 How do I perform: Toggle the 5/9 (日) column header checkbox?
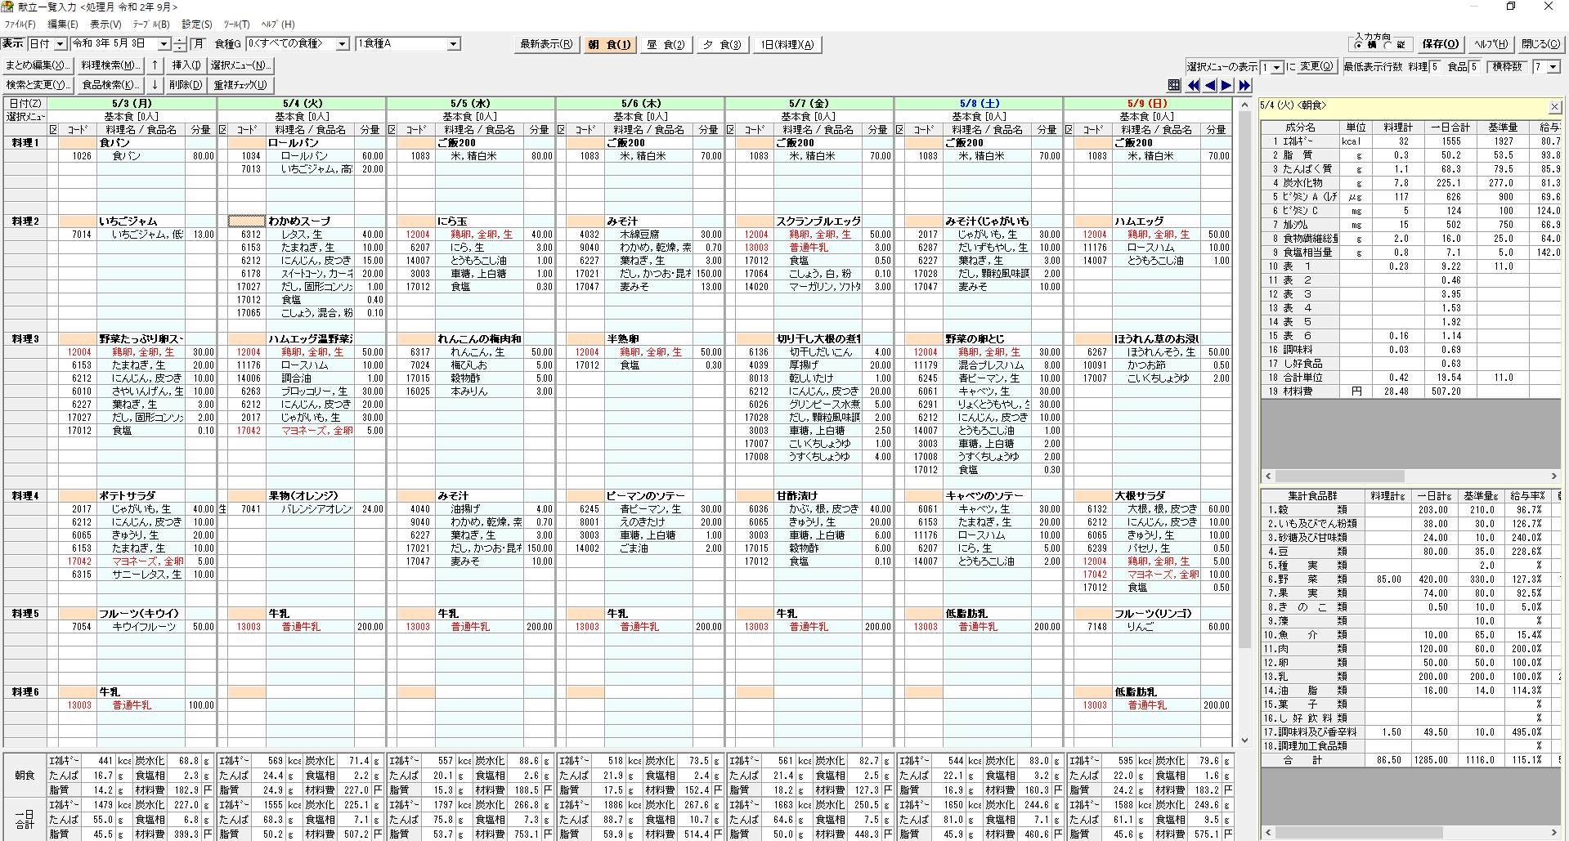tap(1069, 130)
